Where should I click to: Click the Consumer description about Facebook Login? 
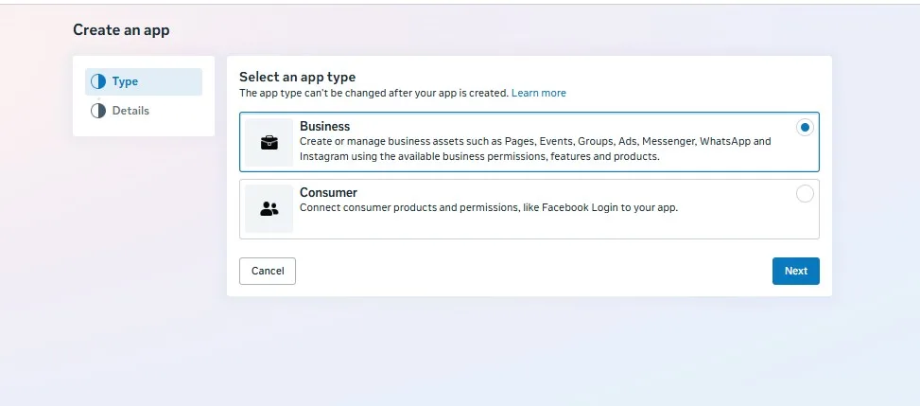click(x=489, y=207)
